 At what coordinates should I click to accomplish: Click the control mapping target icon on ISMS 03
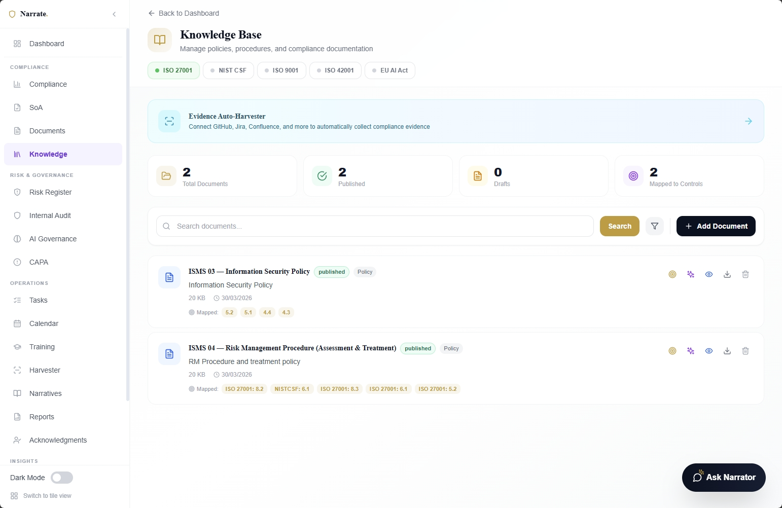(672, 274)
